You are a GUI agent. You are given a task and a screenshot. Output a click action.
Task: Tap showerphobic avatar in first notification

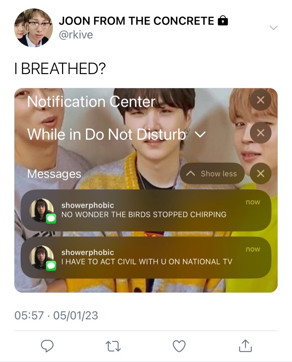pos(42,210)
